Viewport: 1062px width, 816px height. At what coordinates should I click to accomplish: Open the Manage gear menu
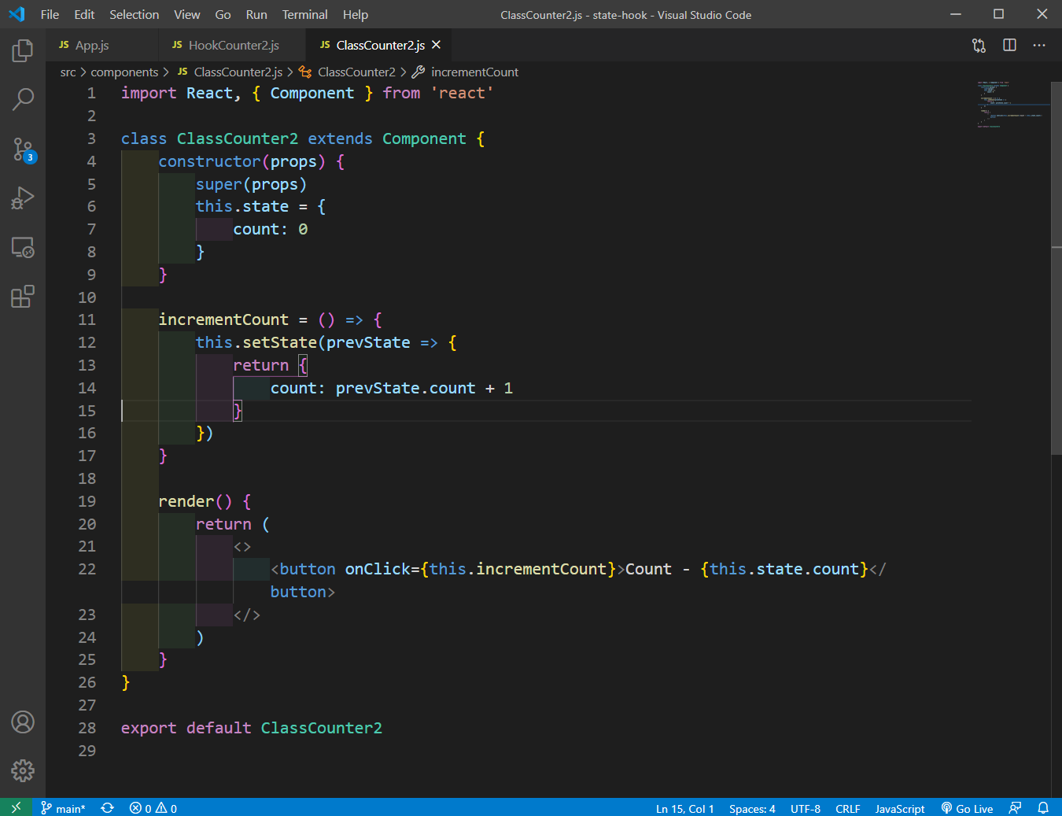coord(23,770)
